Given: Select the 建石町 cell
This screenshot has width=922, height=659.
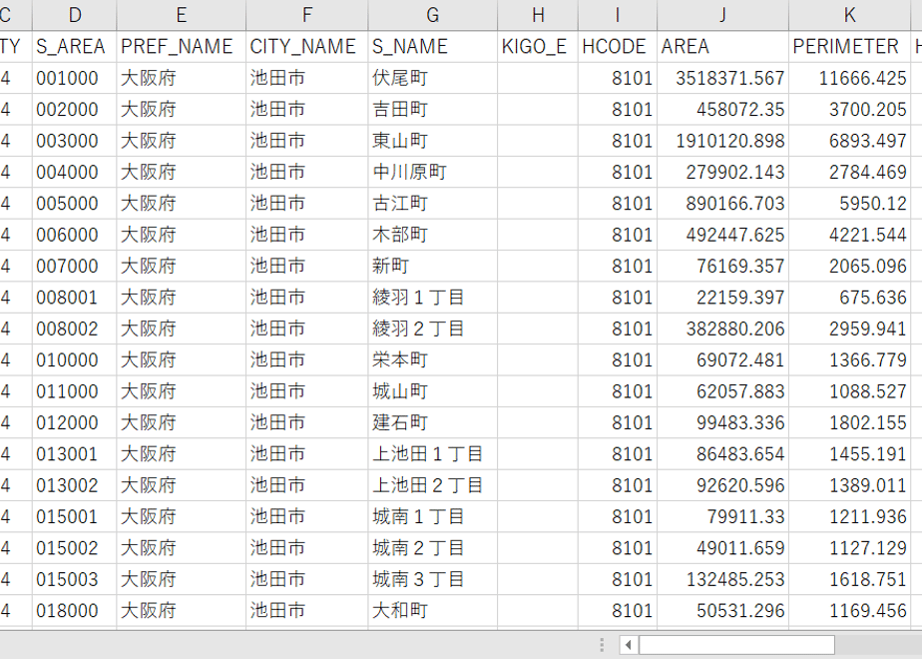Looking at the screenshot, I should [433, 422].
